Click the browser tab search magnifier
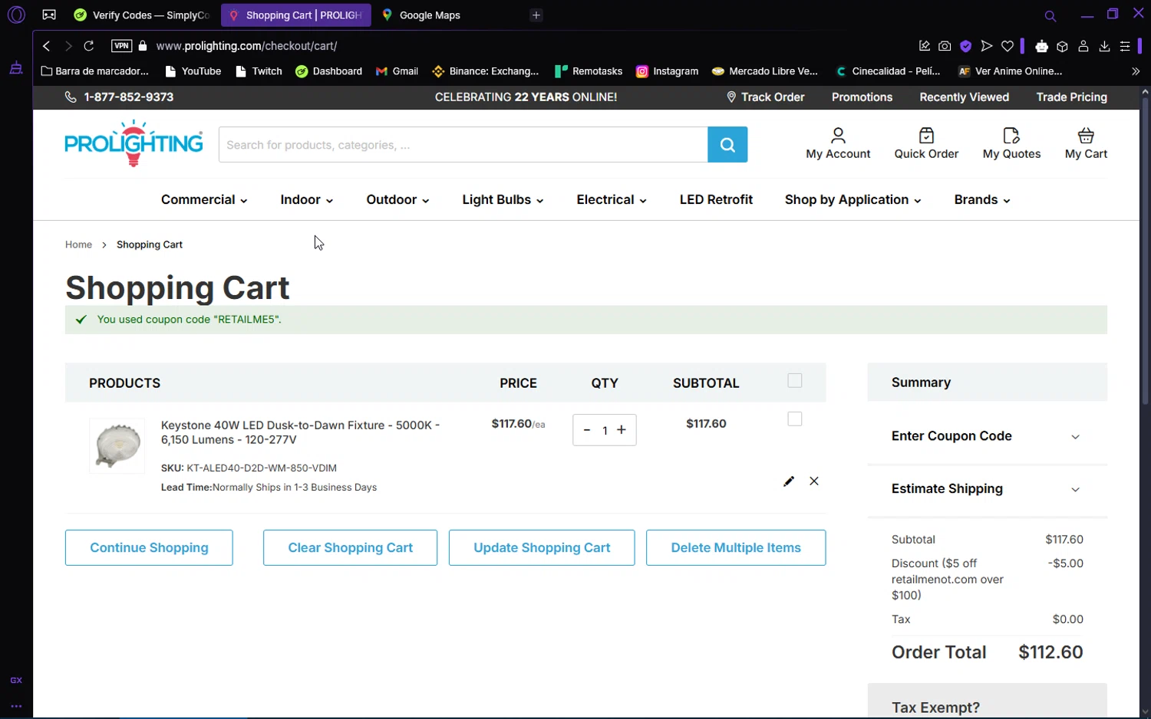 (x=1050, y=15)
